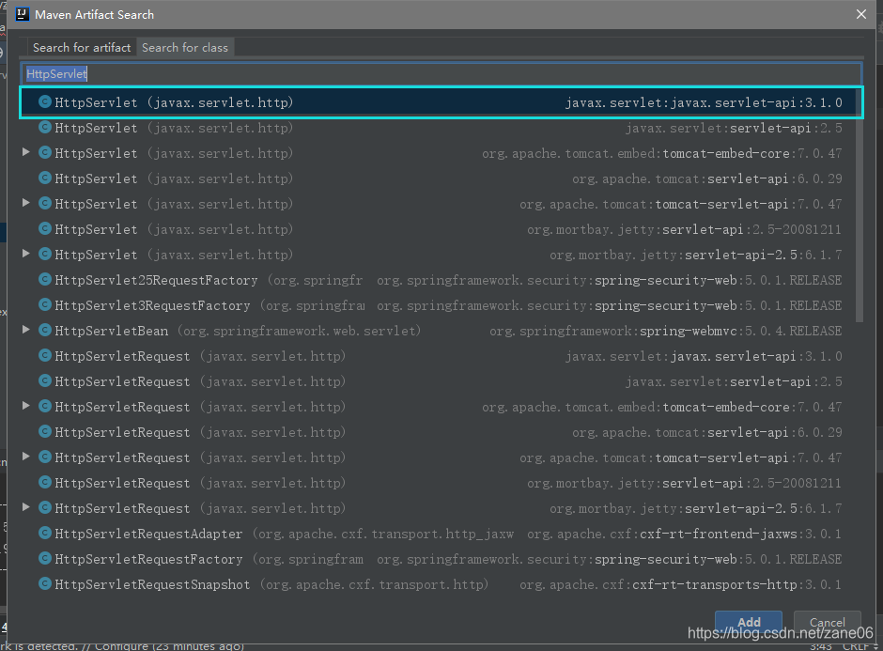
Task: Click class icon of HttpServlet servlet-api:6.0.29 row
Action: click(45, 178)
